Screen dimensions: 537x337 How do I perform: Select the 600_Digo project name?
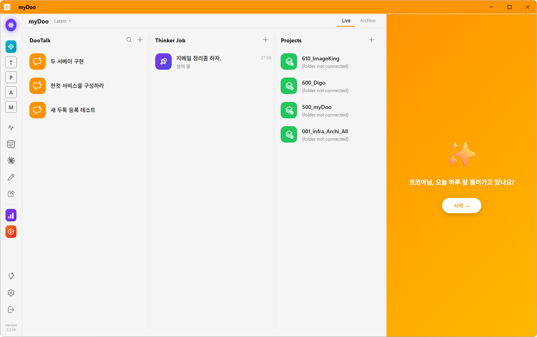(x=314, y=83)
